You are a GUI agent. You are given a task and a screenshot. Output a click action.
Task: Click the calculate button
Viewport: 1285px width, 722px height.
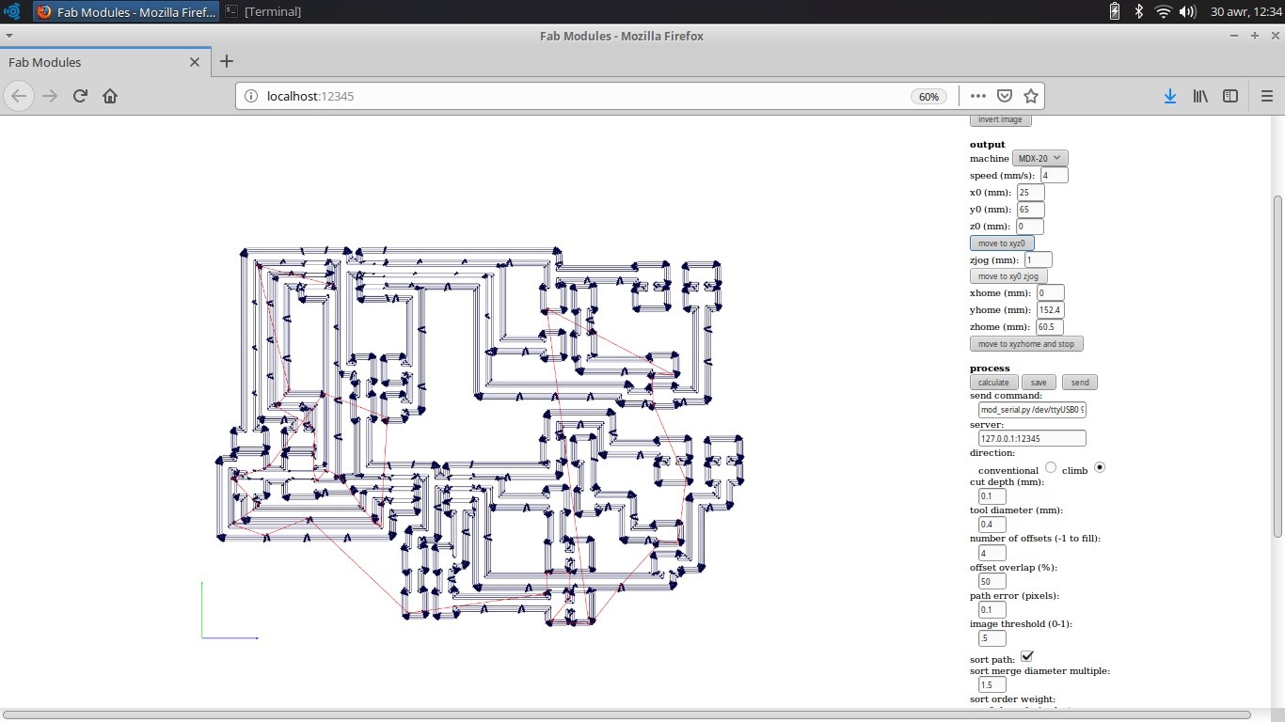click(x=993, y=383)
